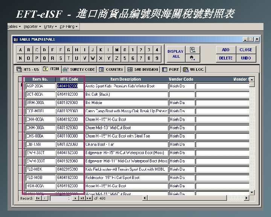Open the Entity menu dropdown
271x217 pixels.
(50, 26)
